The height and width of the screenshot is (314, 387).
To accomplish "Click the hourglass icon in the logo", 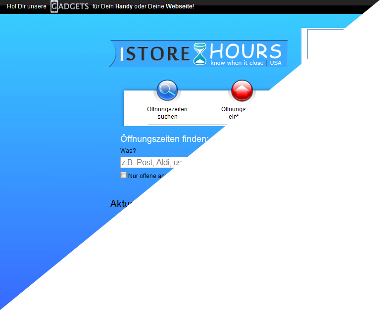I will [199, 54].
